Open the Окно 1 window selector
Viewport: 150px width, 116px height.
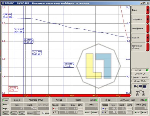click(x=17, y=100)
